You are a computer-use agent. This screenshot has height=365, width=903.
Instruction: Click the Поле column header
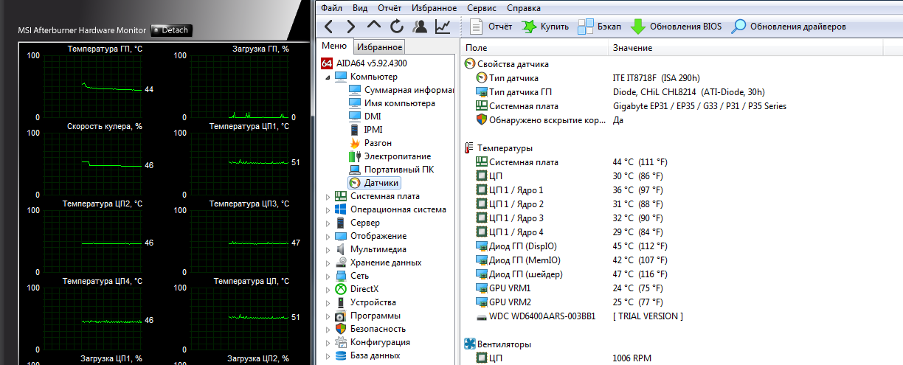click(x=534, y=48)
